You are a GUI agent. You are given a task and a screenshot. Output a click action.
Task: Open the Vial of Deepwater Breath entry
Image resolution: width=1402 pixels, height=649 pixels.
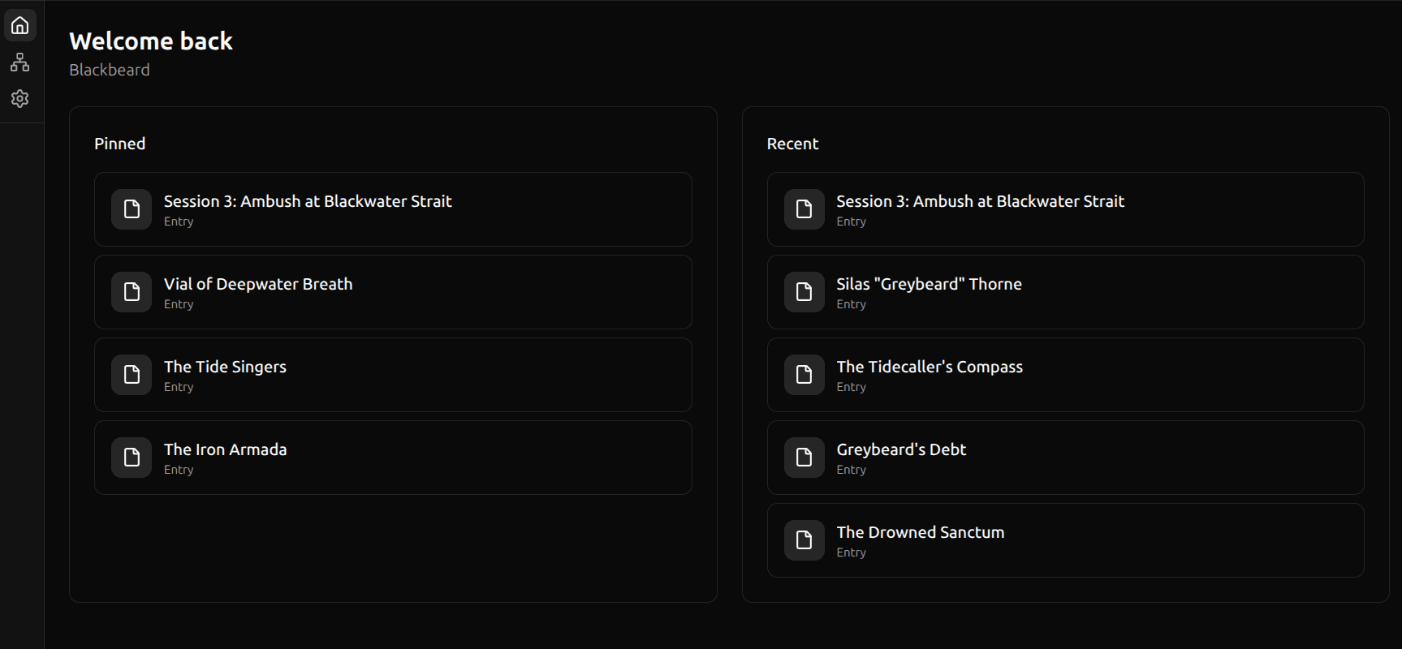tap(258, 284)
